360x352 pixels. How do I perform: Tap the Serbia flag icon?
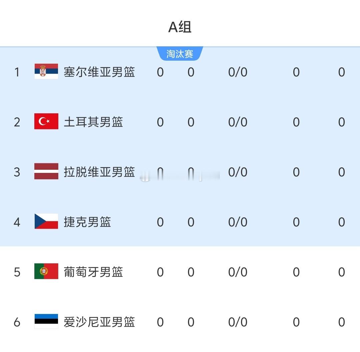coord(46,71)
